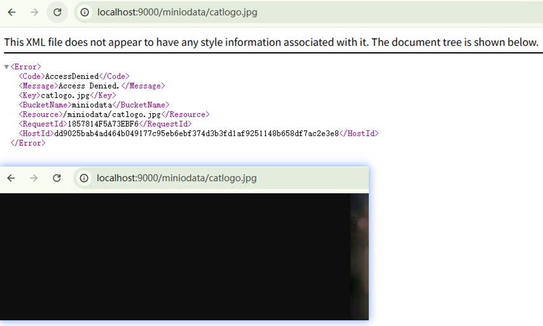Focus the upper address bar URL
This screenshot has height=326, width=543.
pos(177,12)
